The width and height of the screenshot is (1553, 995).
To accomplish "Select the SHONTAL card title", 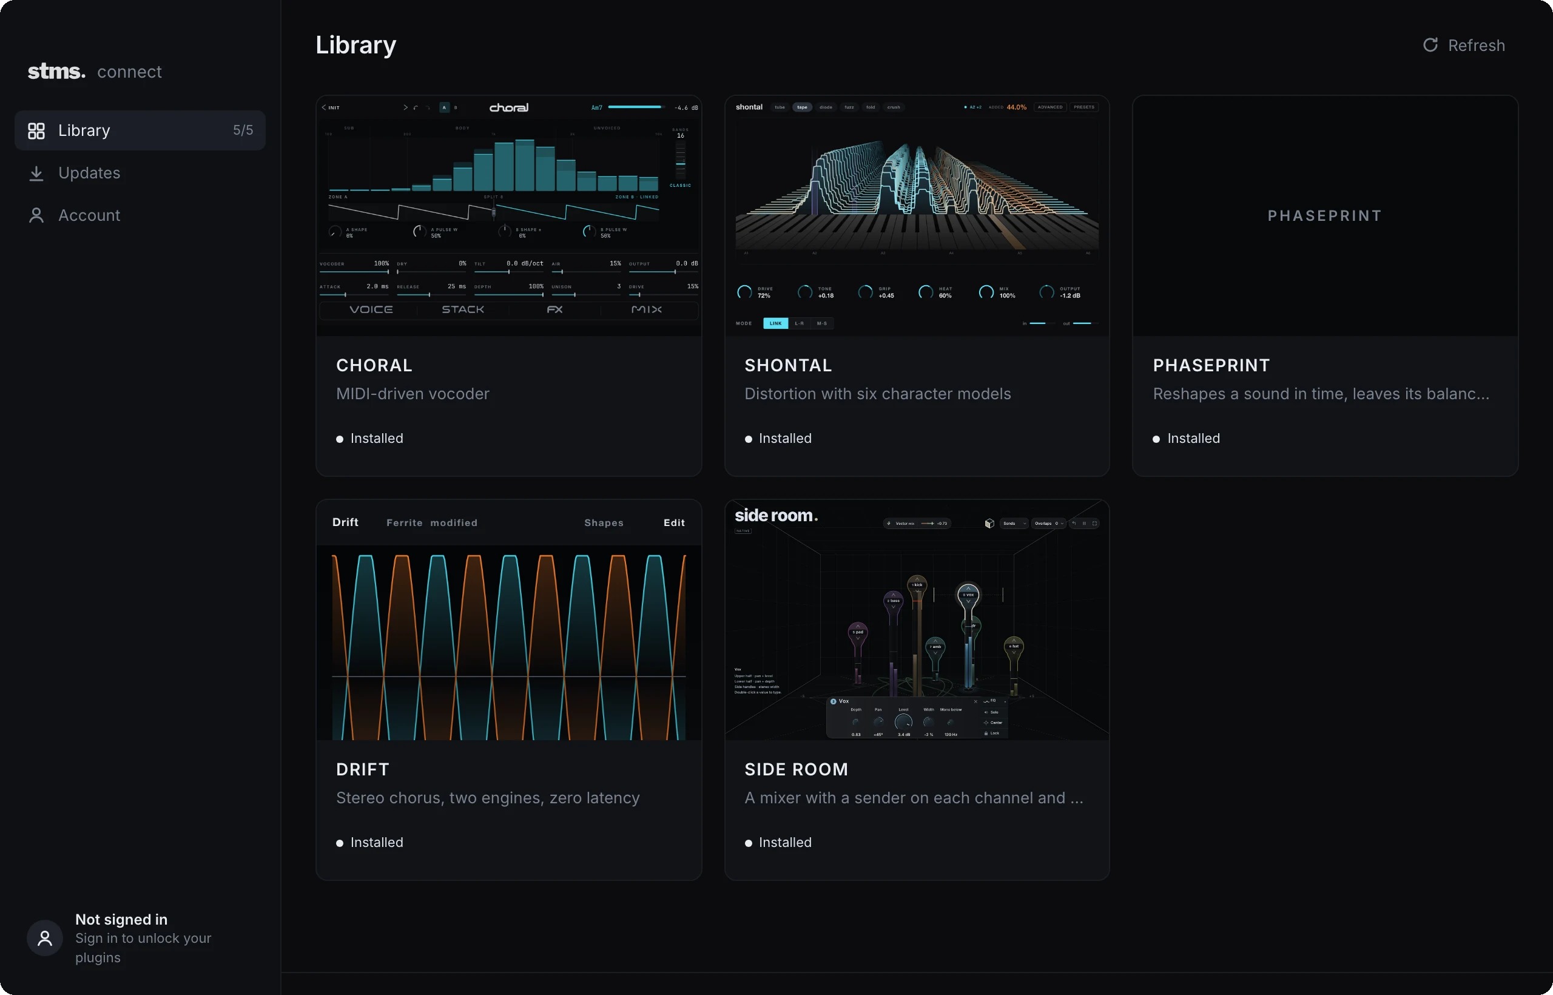I will tap(788, 366).
